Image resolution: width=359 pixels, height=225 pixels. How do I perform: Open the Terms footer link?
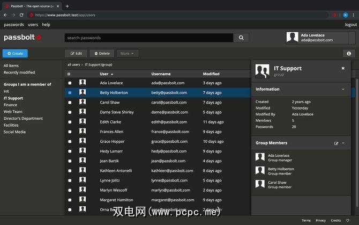coord(306,220)
